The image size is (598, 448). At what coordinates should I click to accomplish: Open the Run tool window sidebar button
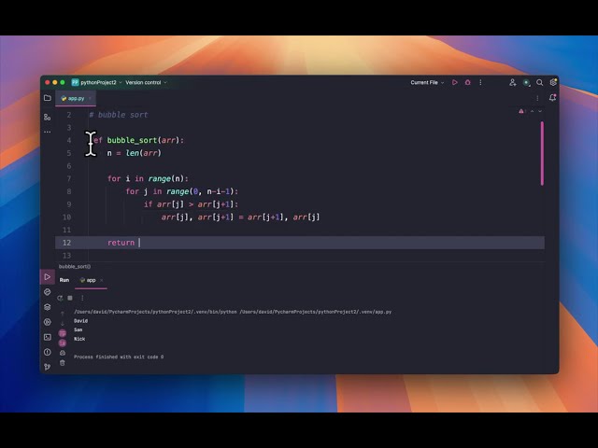[48, 277]
